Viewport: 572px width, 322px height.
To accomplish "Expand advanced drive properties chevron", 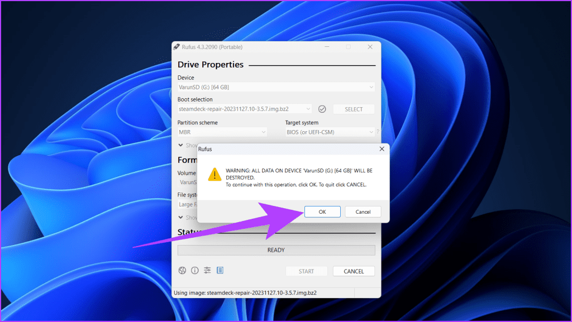I will 180,145.
